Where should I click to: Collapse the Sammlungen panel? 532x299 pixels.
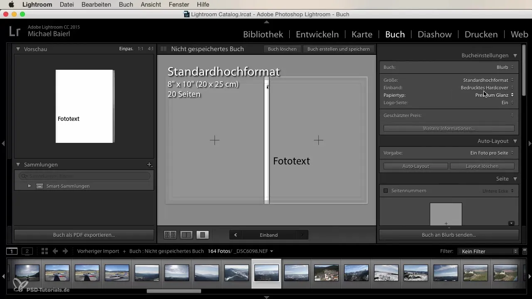pyautogui.click(x=18, y=165)
